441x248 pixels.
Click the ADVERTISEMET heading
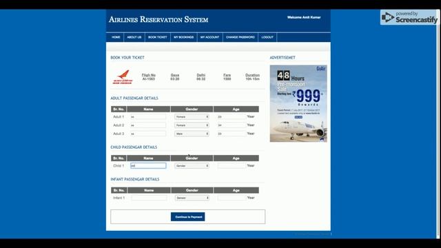pyautogui.click(x=283, y=57)
